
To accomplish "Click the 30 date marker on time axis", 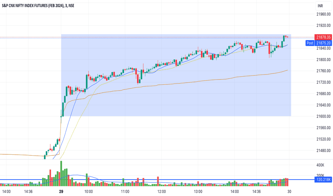I will [289, 192].
